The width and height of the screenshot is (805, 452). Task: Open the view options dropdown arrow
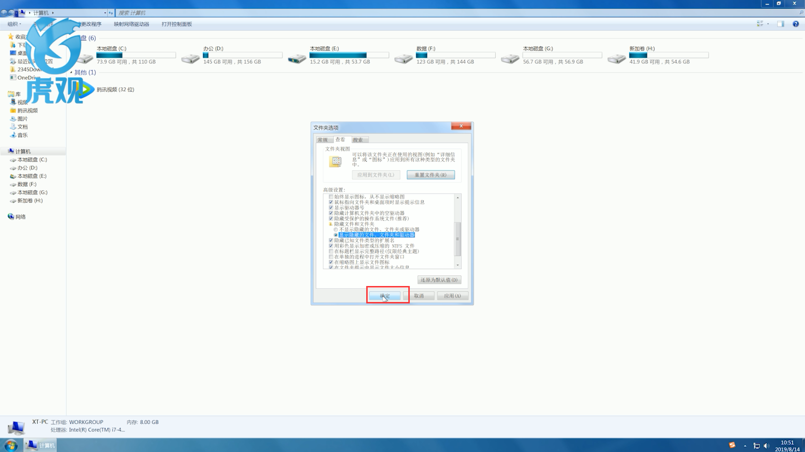pyautogui.click(x=768, y=24)
